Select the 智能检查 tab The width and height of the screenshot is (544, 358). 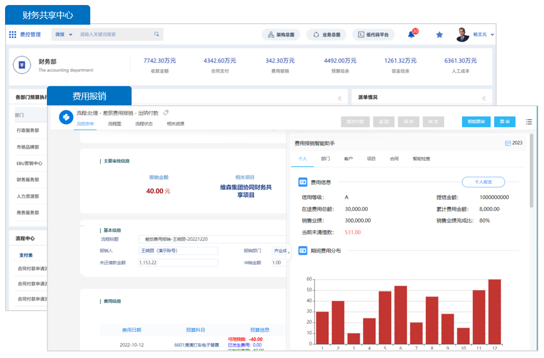click(421, 159)
